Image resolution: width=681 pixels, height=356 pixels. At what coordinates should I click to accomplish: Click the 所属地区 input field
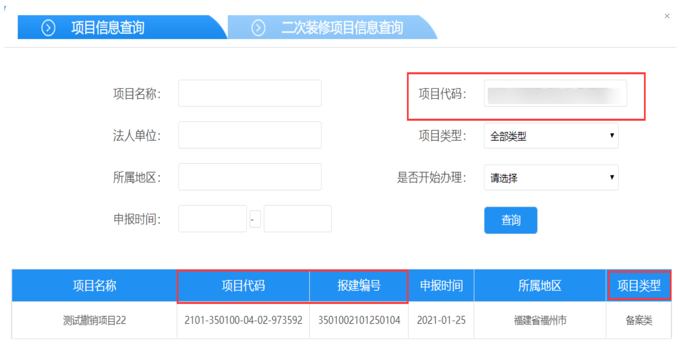[250, 177]
